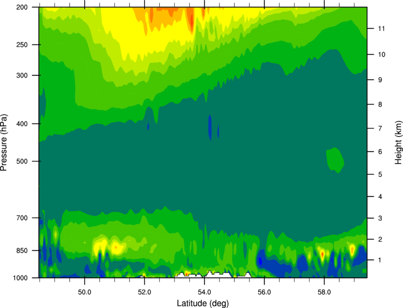
Task: Click the 850 pressure tick label
Action: [22, 251]
